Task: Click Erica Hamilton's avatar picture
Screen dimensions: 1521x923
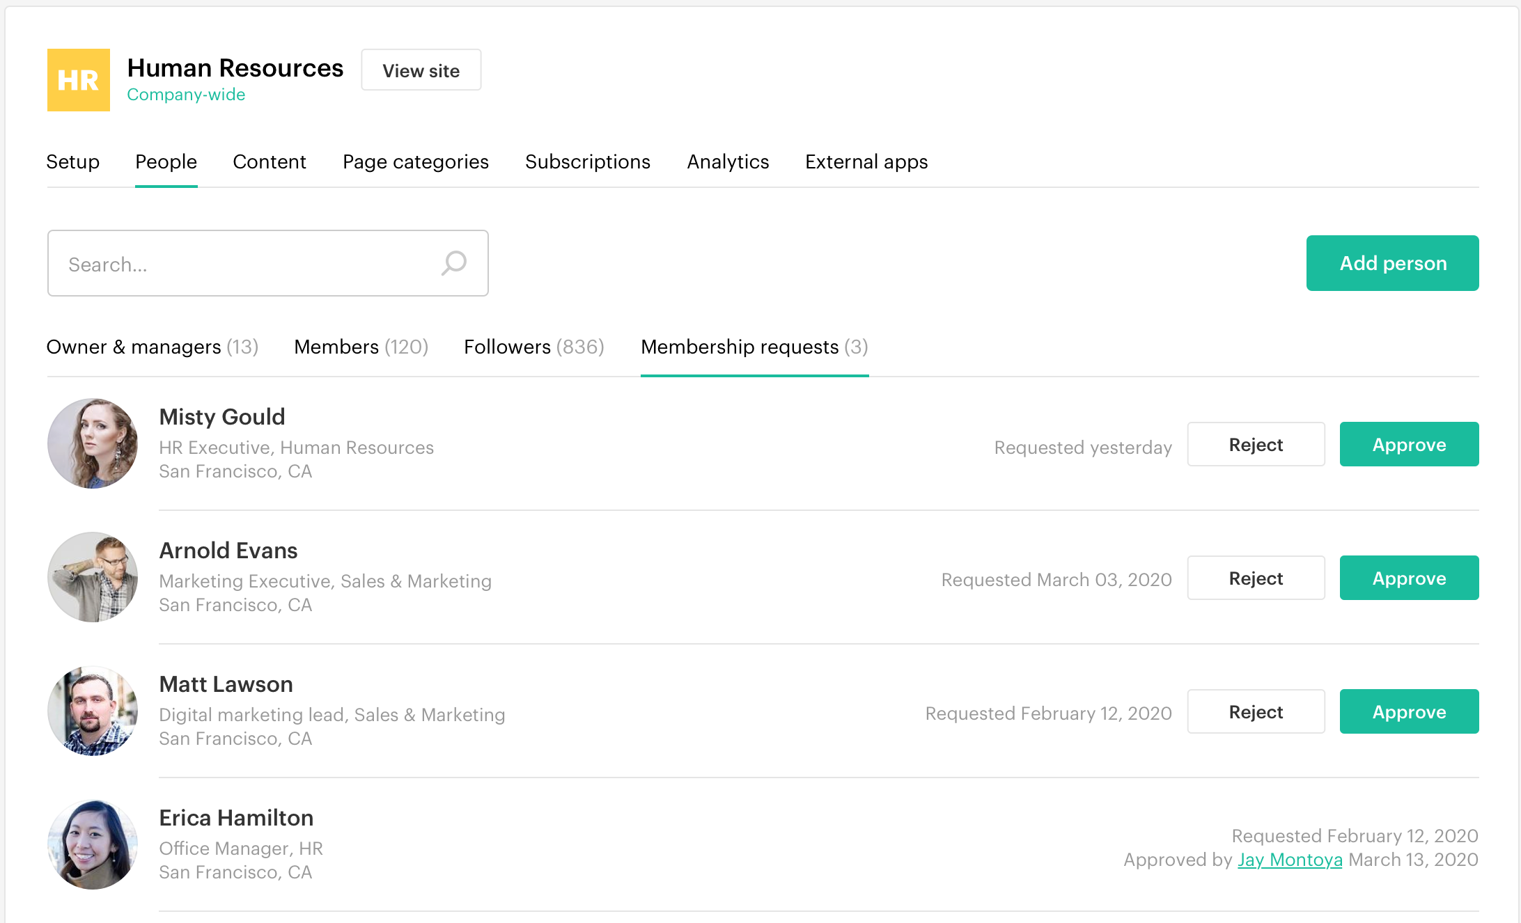Action: pos(93,844)
